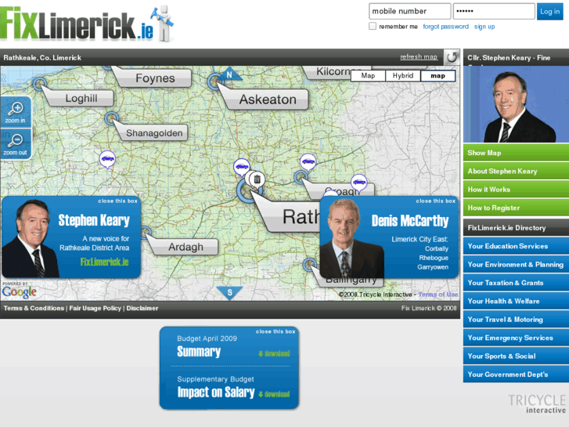Click the Shanagolden town circle marker

111,118
